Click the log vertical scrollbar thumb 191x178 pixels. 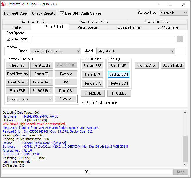185,149
